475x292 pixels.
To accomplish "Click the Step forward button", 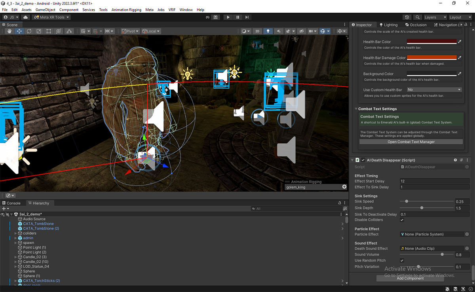I will [247, 17].
